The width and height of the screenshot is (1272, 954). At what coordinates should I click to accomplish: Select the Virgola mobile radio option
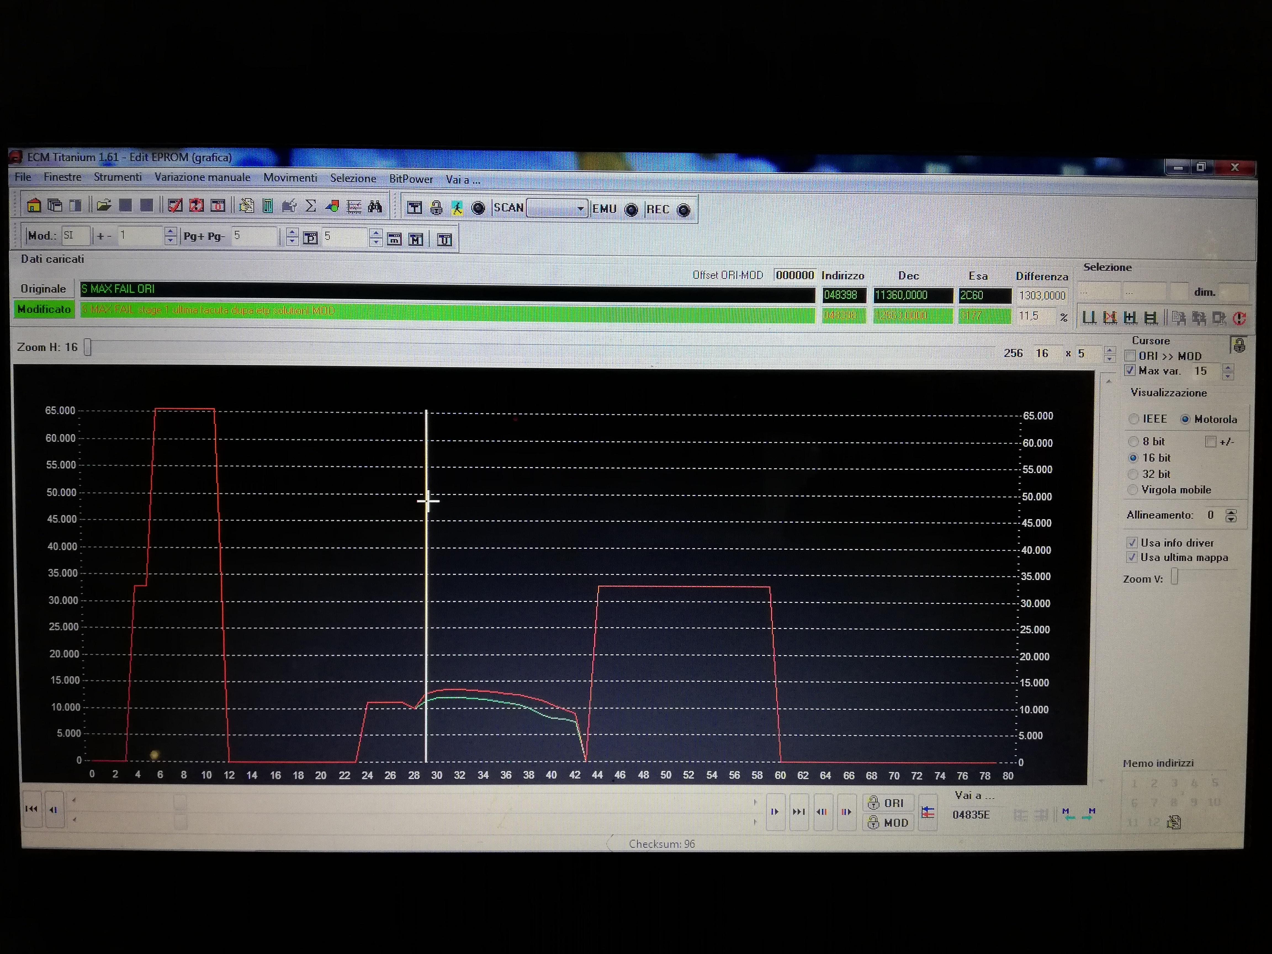click(1132, 490)
